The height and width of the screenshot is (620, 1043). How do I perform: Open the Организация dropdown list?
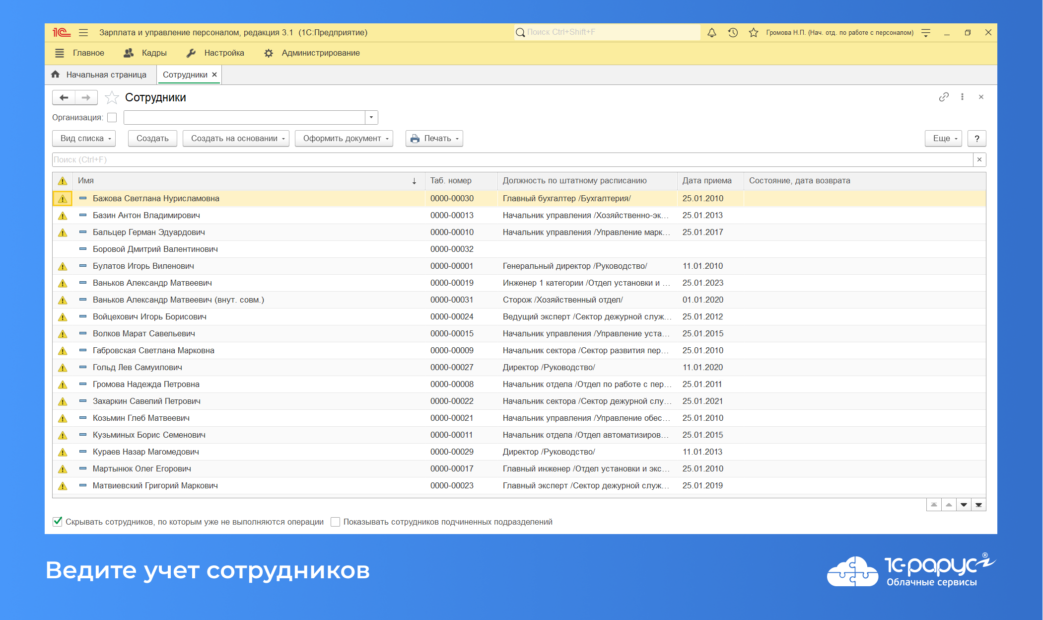[371, 117]
